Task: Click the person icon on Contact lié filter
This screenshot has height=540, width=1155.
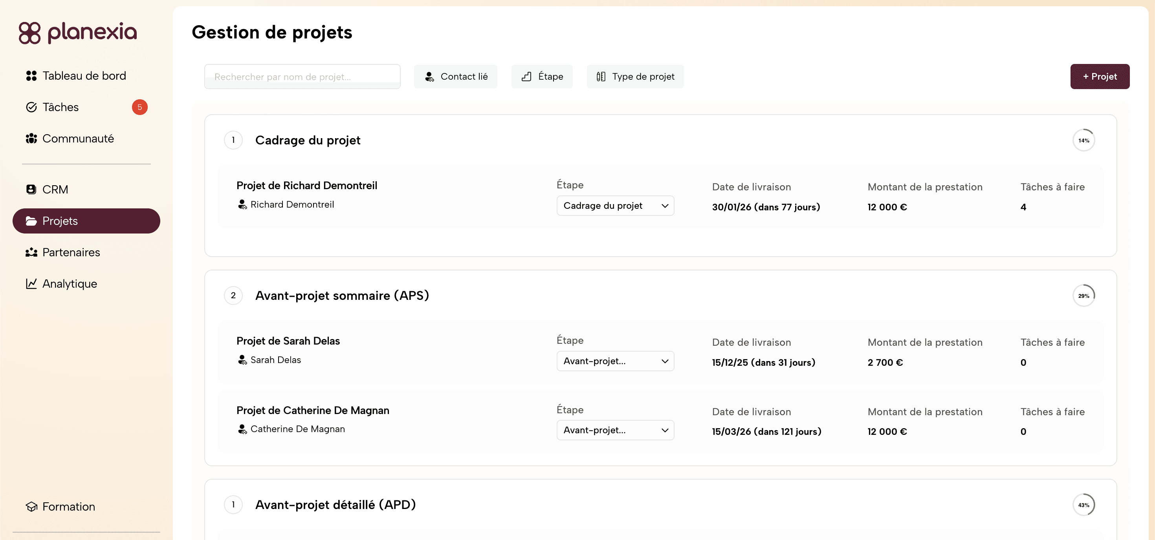Action: point(429,77)
